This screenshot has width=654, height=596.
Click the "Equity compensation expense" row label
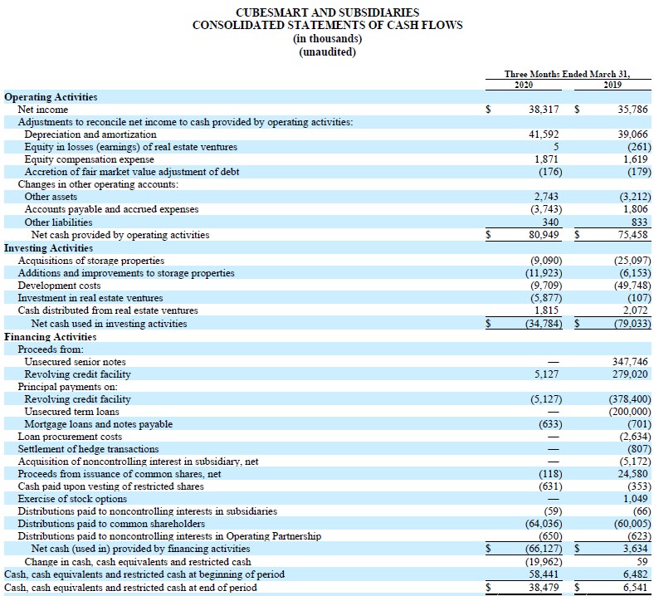click(89, 159)
